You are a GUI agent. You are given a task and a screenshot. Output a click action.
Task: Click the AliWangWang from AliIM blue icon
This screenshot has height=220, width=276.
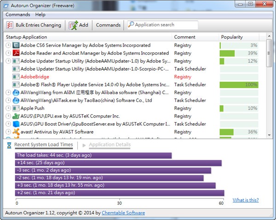[x=16, y=92]
